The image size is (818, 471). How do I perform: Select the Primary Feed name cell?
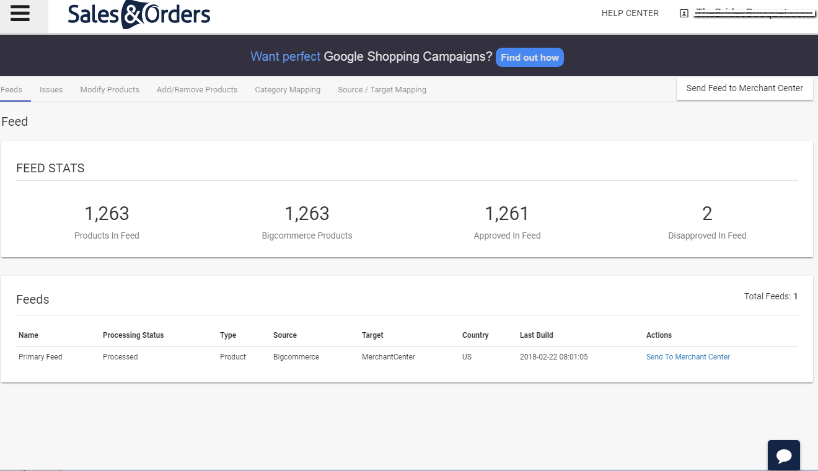(40, 357)
